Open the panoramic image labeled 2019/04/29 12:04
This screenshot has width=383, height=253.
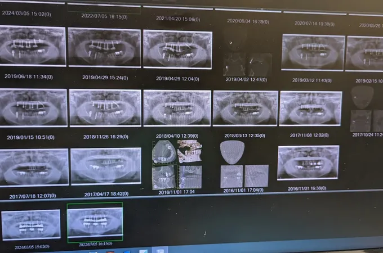(177, 49)
